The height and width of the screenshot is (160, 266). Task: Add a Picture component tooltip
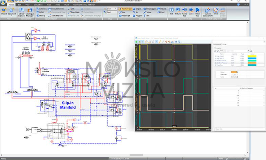pyautogui.click(x=178, y=11)
